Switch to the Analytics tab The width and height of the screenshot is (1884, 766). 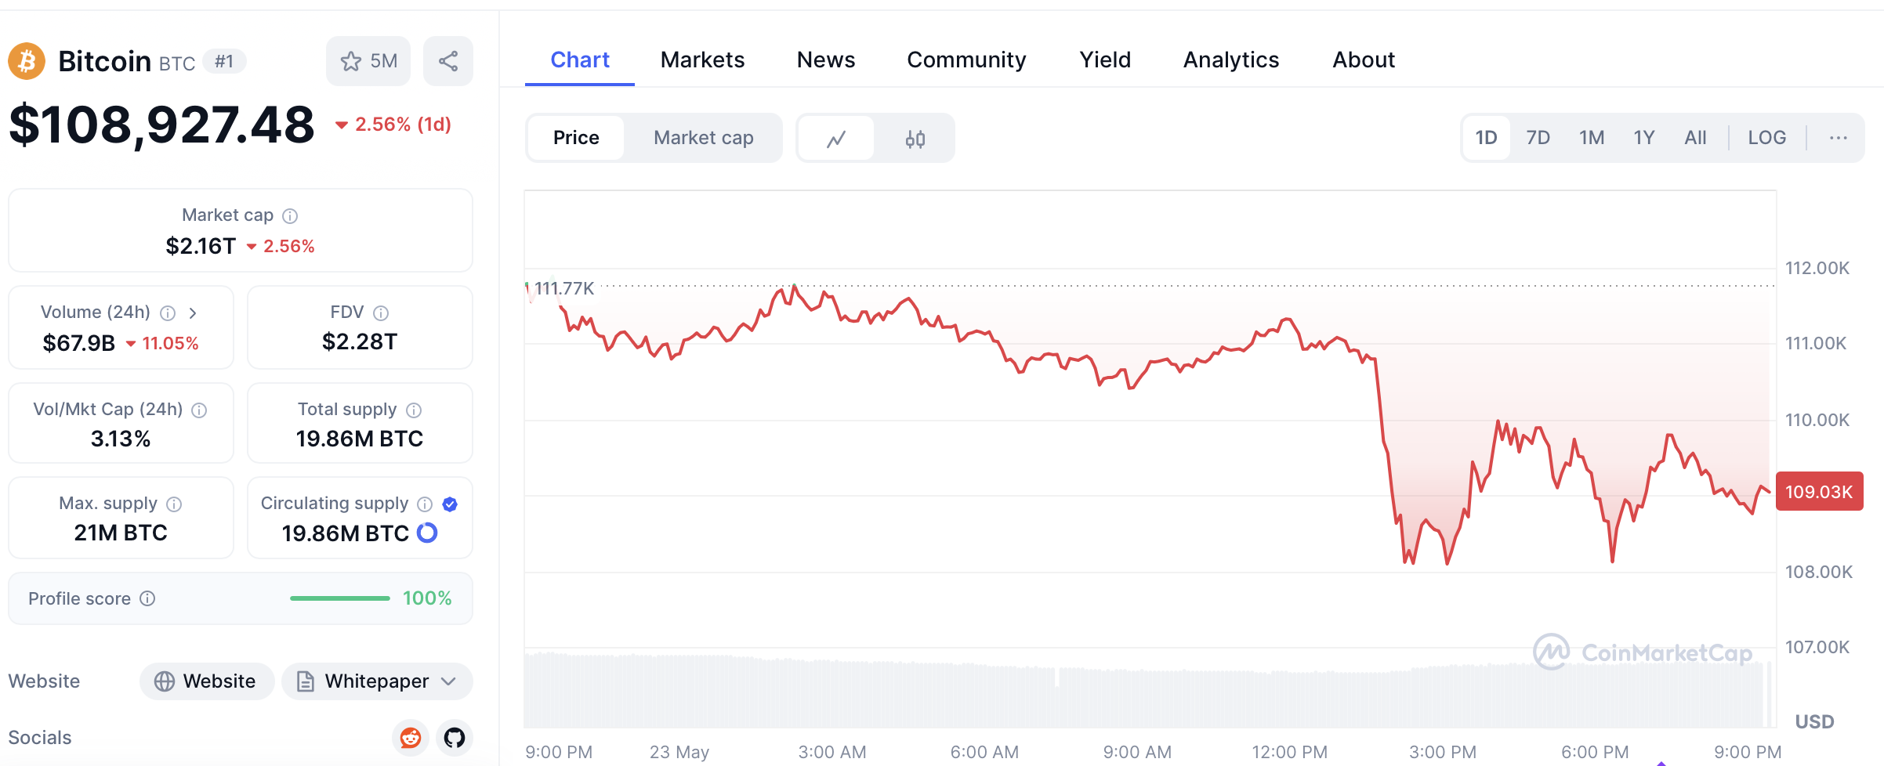[x=1230, y=60]
